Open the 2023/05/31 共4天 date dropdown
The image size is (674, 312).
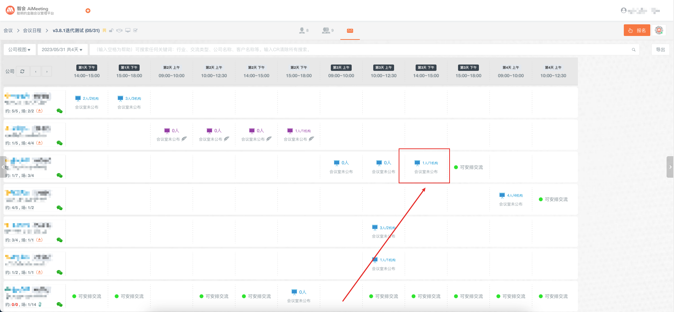(62, 50)
